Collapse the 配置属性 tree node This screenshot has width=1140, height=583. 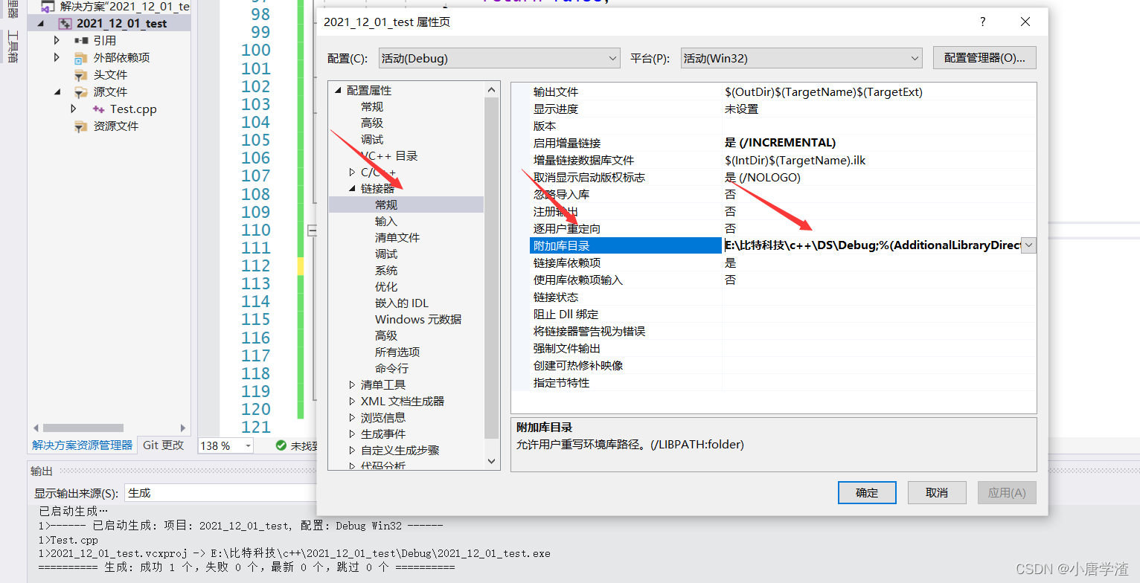(x=338, y=90)
